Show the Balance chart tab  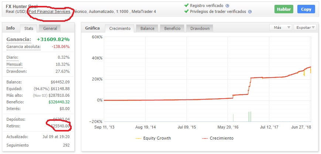pos(148,28)
